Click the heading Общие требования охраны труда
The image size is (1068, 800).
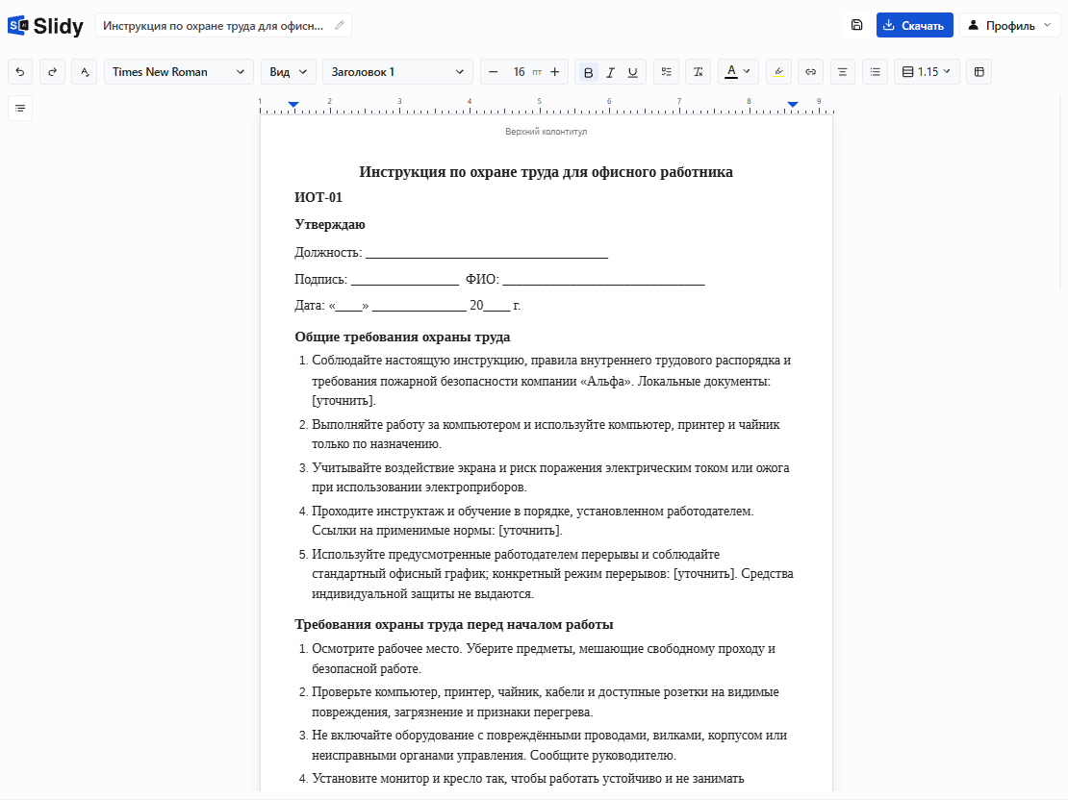(402, 337)
